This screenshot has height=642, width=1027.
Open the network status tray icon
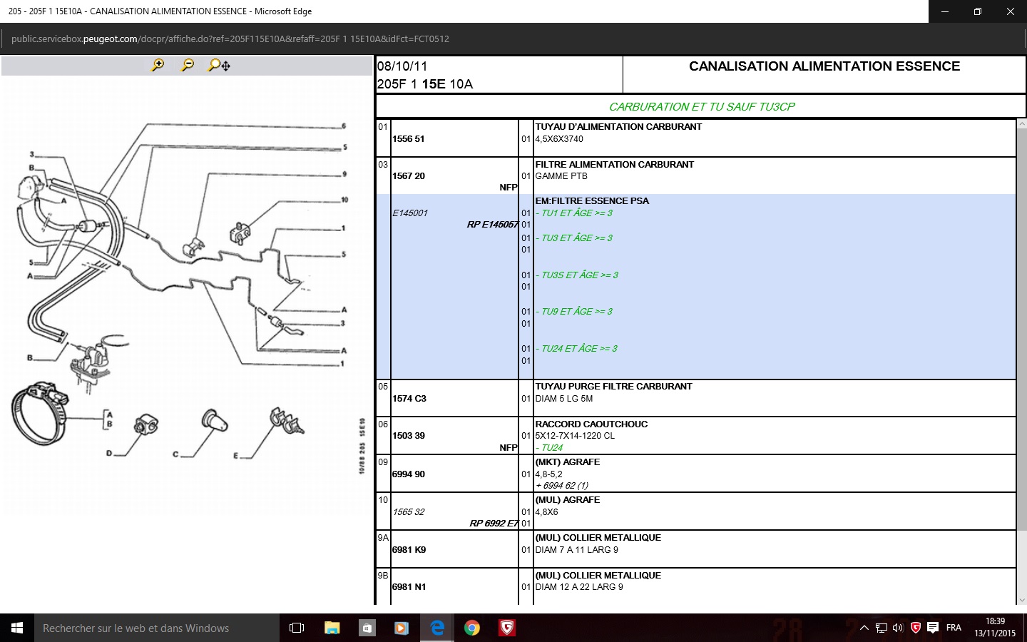point(882,628)
